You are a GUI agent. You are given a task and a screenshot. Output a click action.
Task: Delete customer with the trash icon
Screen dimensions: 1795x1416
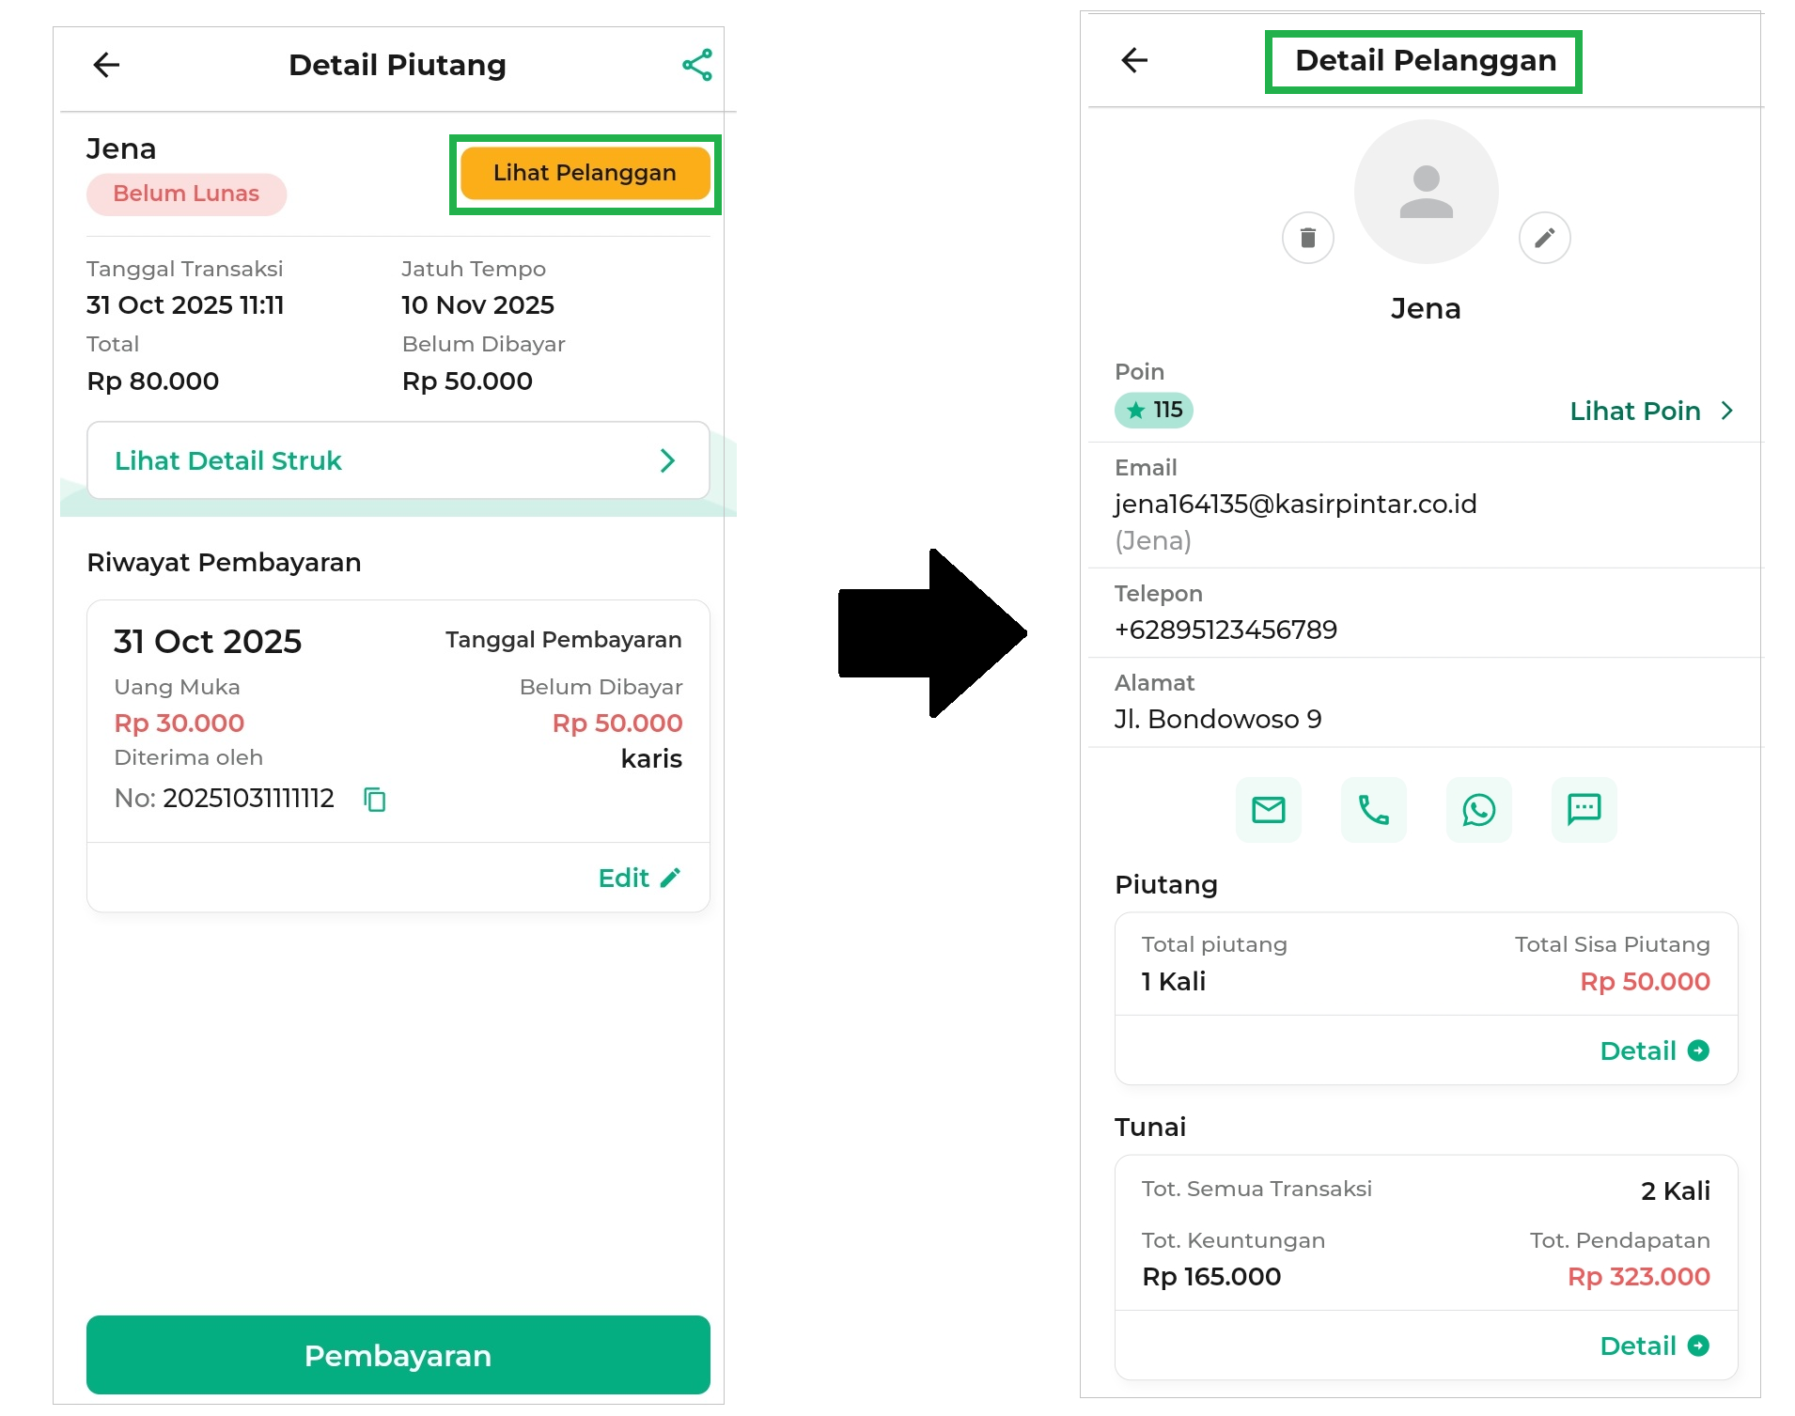1307,238
